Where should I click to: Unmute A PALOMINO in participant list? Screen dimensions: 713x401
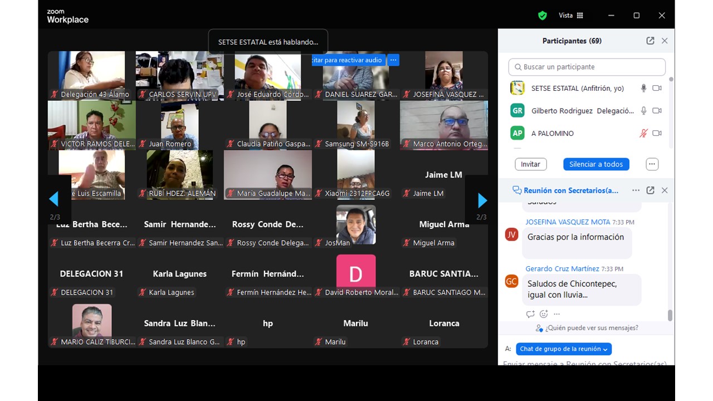[643, 133]
